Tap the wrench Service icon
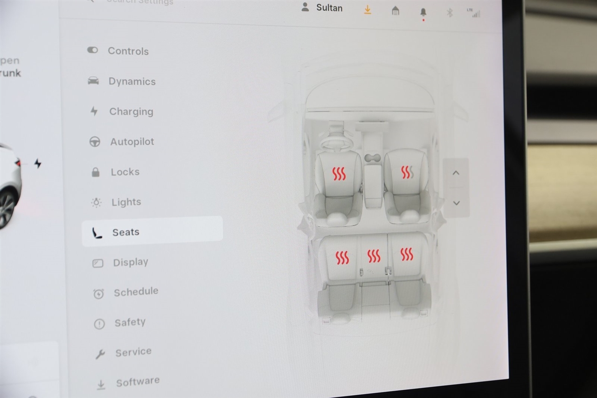Image resolution: width=597 pixels, height=398 pixels. click(100, 354)
